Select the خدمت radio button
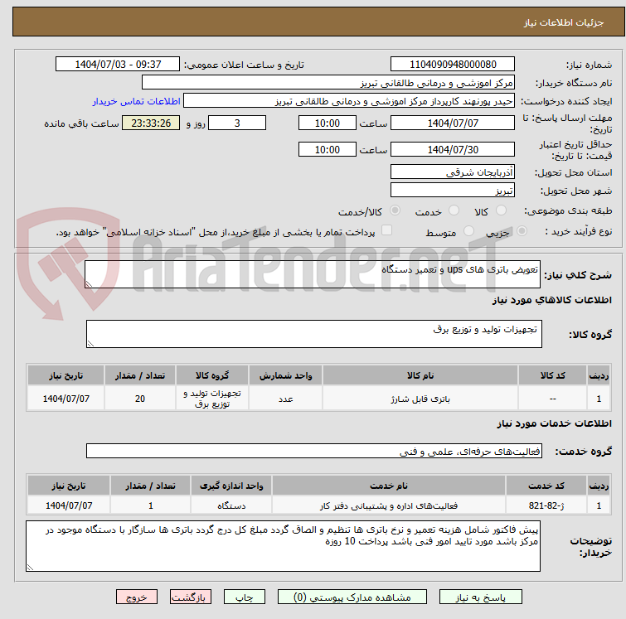 [x=454, y=210]
